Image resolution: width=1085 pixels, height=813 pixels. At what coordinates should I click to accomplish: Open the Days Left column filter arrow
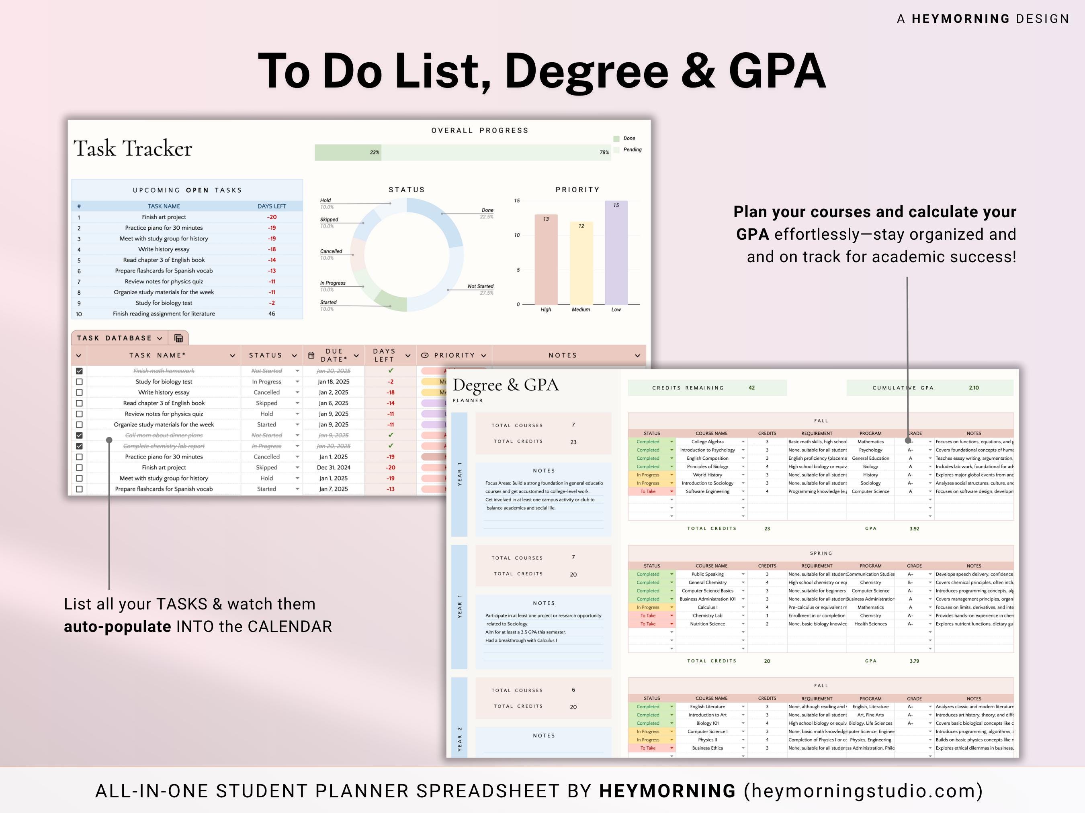407,356
